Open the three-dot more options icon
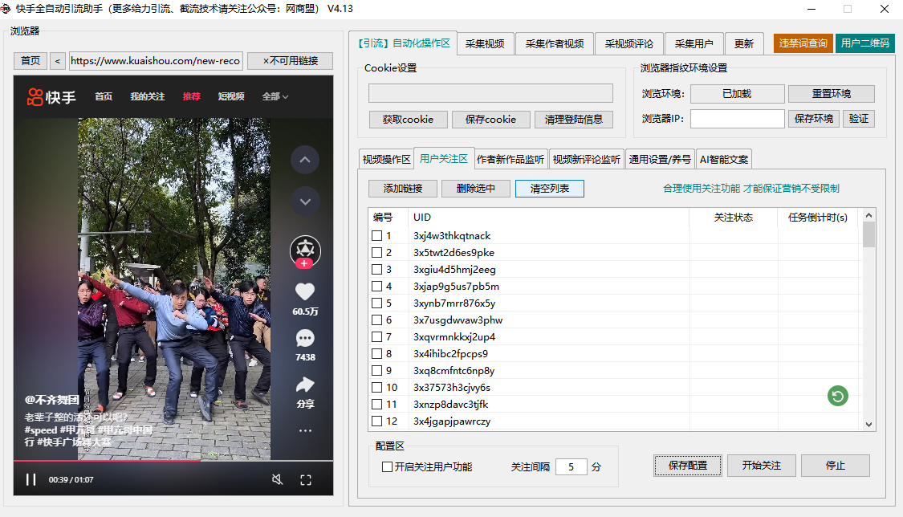This screenshot has width=903, height=517. click(x=305, y=430)
